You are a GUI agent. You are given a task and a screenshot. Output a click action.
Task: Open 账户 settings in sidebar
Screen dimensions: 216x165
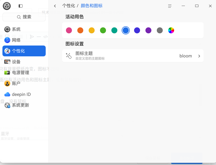24,83
